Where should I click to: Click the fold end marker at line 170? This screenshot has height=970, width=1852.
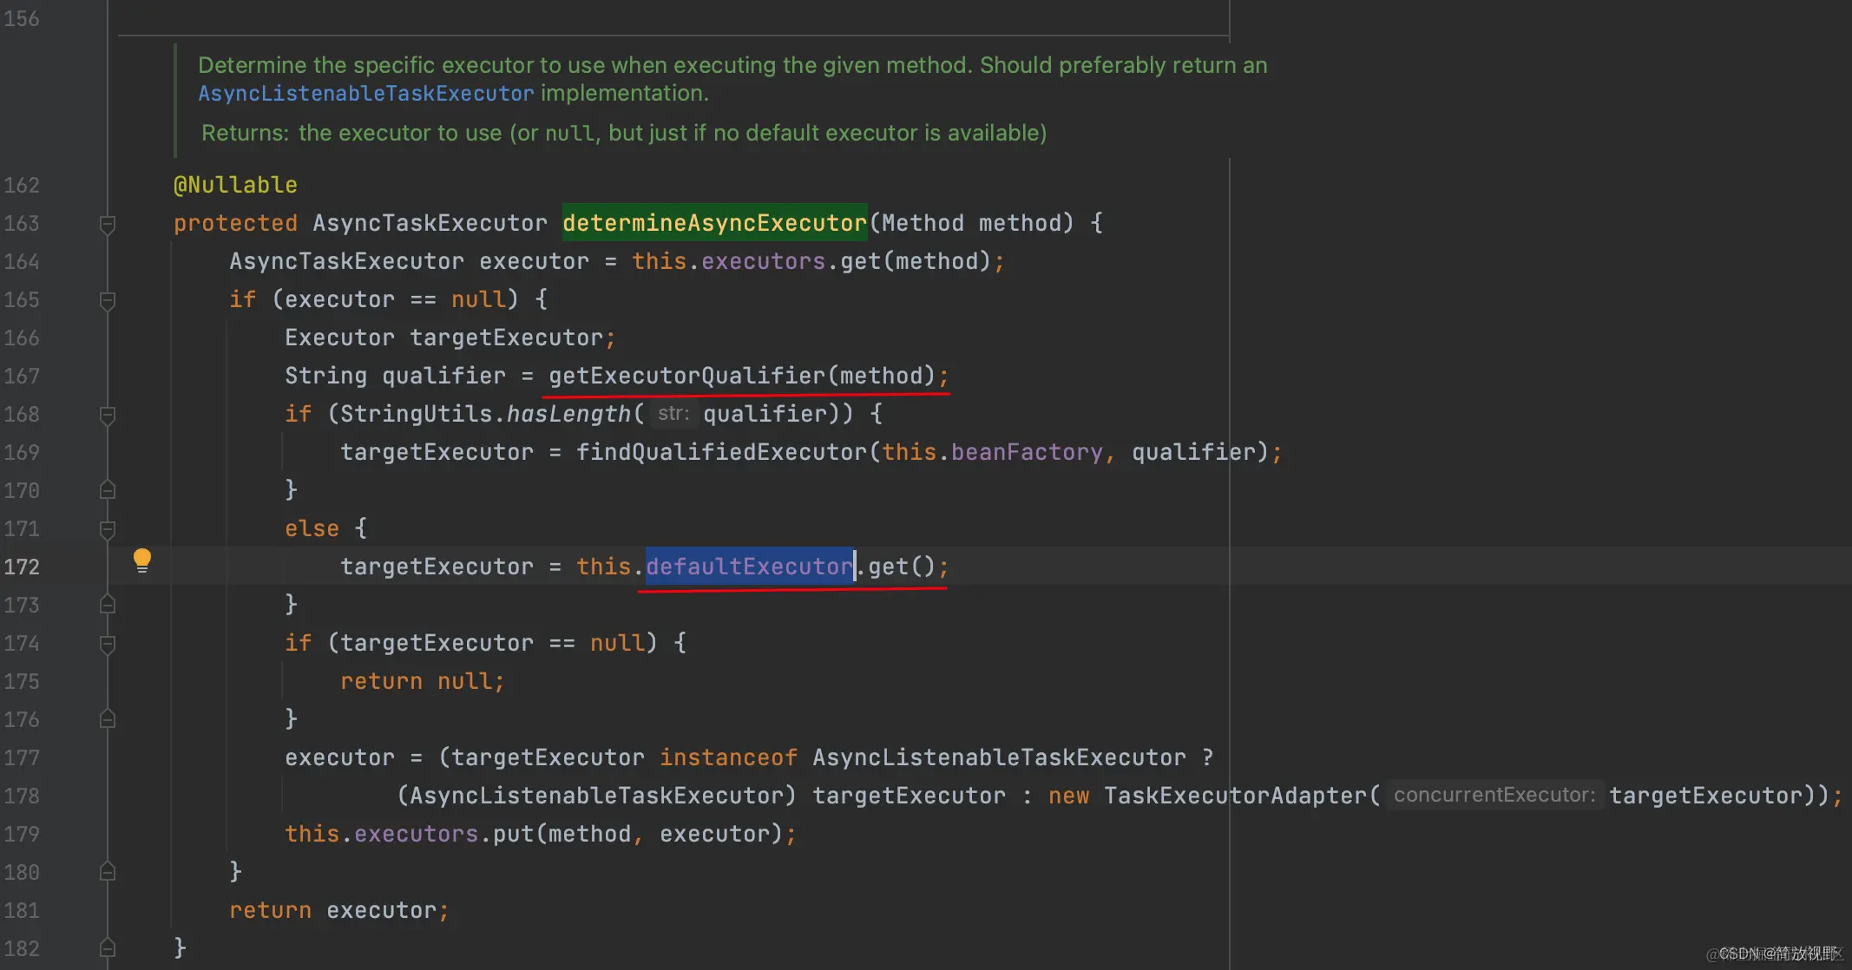tap(108, 489)
